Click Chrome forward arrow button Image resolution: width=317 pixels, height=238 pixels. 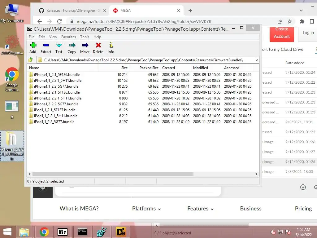click(50, 21)
